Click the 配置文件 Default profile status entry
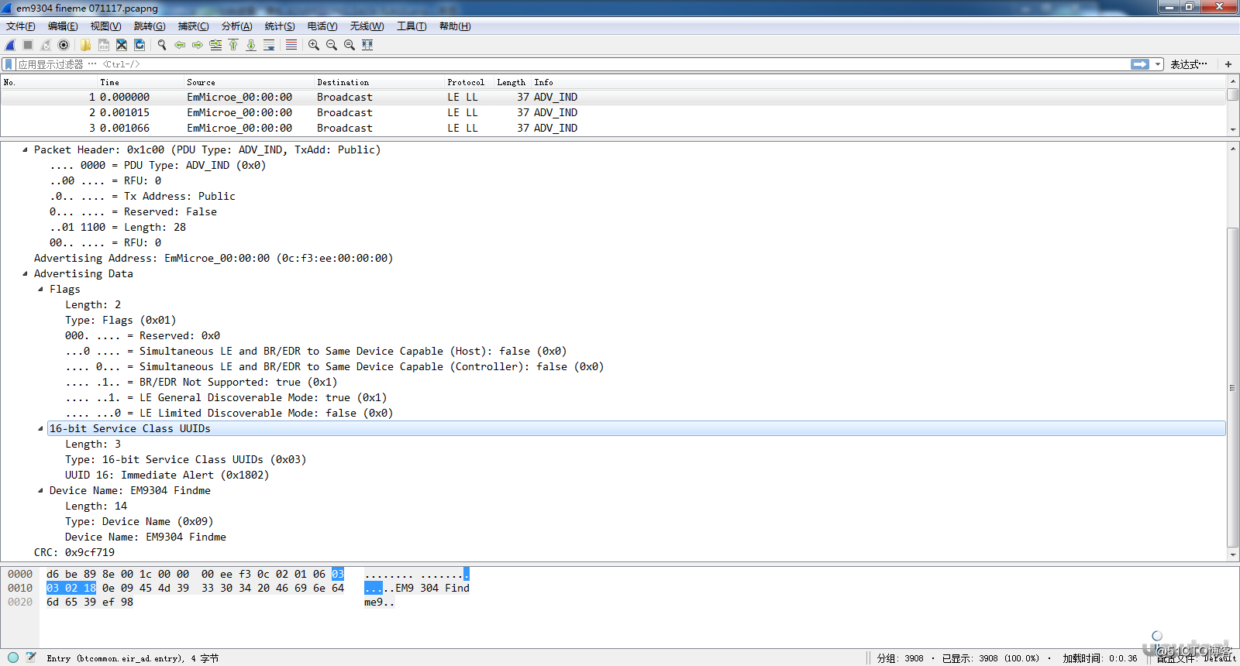This screenshot has width=1240, height=666. (x=1196, y=658)
